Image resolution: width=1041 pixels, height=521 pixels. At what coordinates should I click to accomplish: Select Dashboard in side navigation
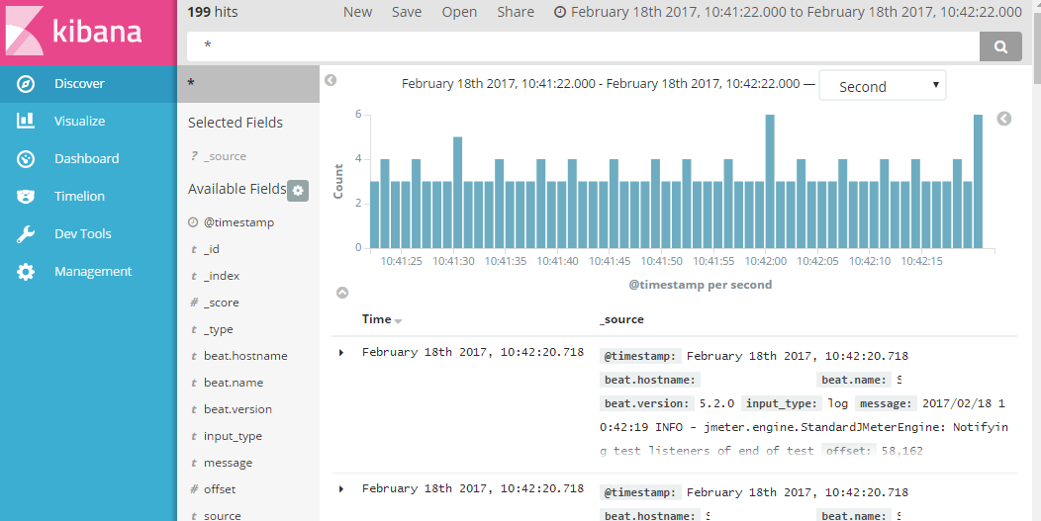coord(87,158)
